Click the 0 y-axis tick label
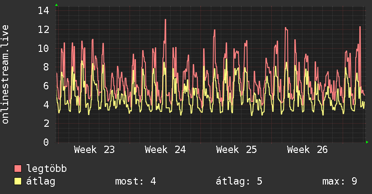 46,142
